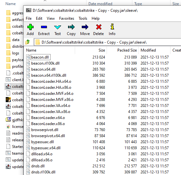Sort Explorer by Type column header

click(138, 4)
